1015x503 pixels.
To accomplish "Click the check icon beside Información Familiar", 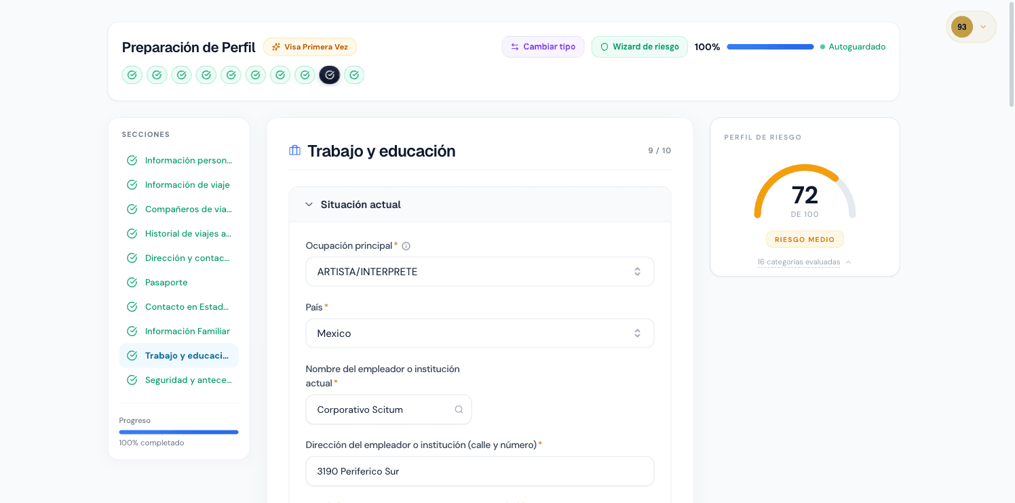I will (x=132, y=331).
